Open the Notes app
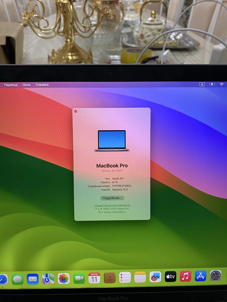Image resolution: width=227 pixels, height=302 pixels. [x=140, y=277]
